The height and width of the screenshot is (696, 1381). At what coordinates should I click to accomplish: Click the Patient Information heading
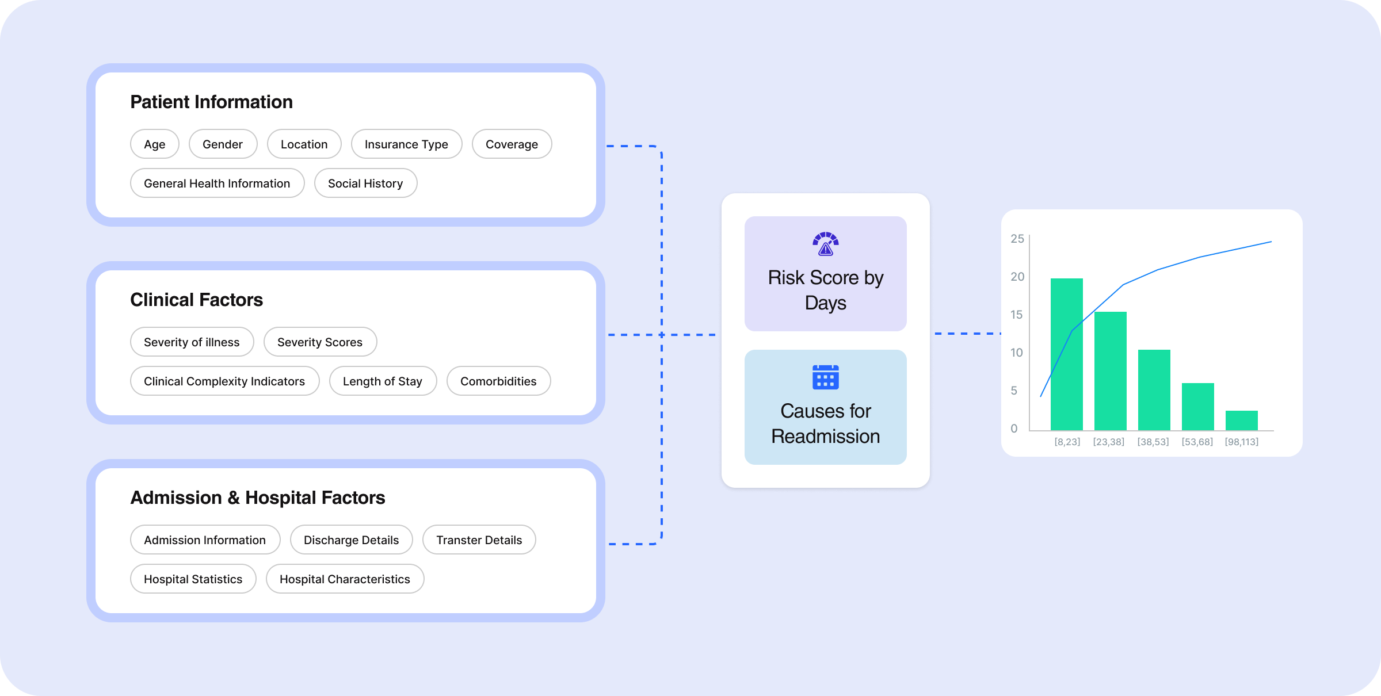212,102
